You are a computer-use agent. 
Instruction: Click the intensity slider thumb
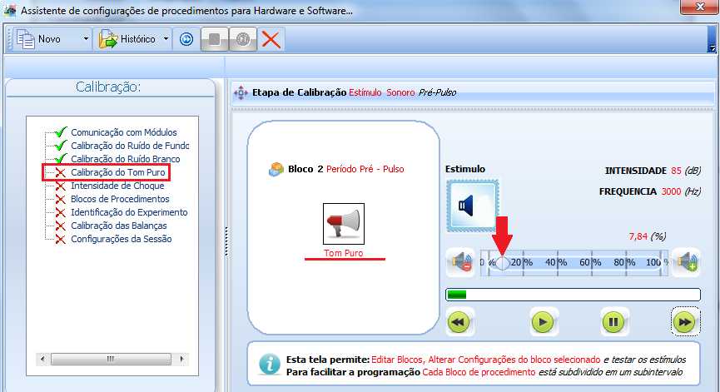click(503, 263)
